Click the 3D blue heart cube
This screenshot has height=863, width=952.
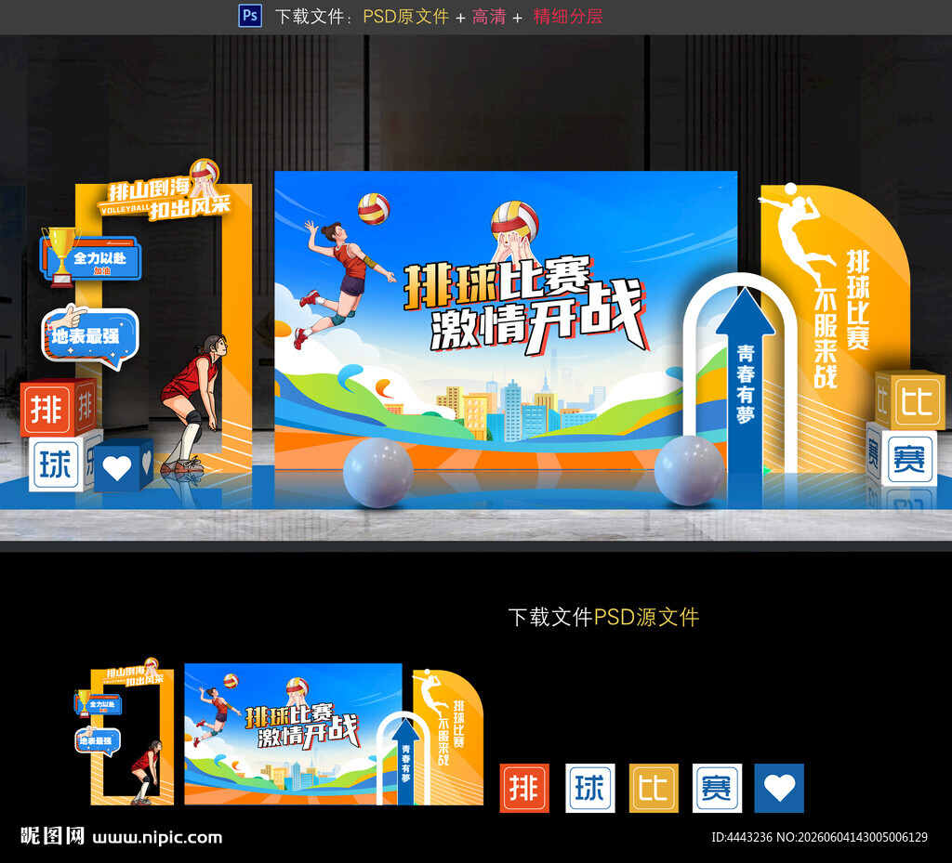point(124,465)
